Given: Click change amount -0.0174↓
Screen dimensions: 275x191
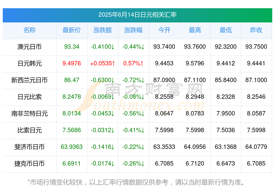Looking at the screenshot, I should (x=103, y=163).
